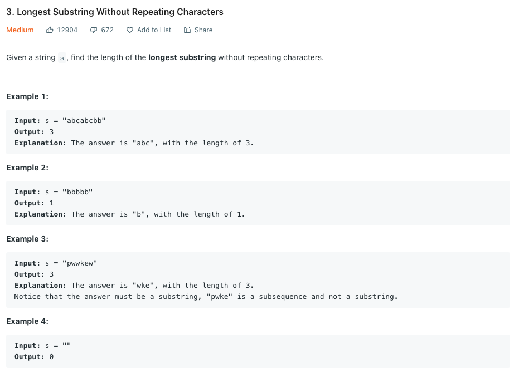The image size is (519, 383).
Task: Click the inline code variable s
Action: pyautogui.click(x=62, y=58)
